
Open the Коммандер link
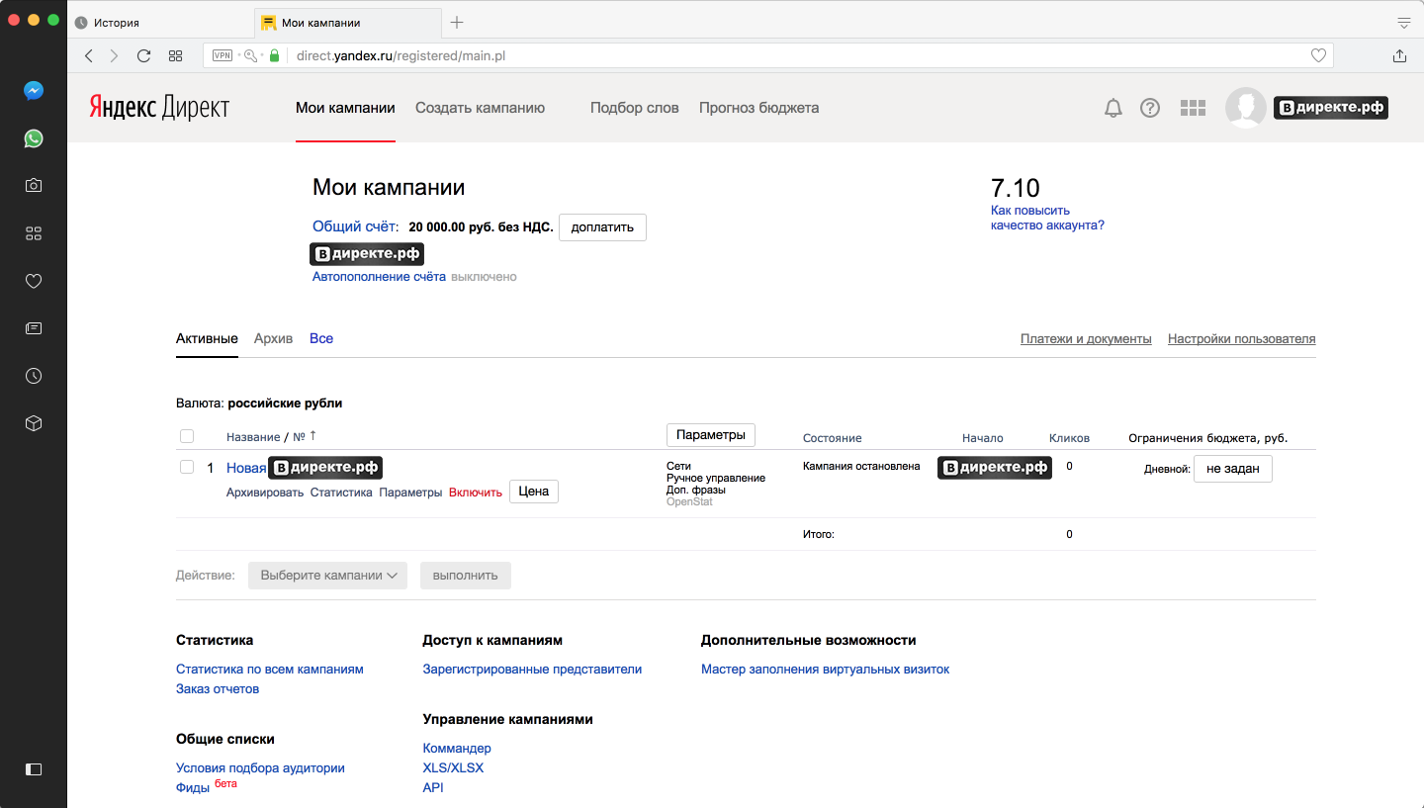coord(457,749)
